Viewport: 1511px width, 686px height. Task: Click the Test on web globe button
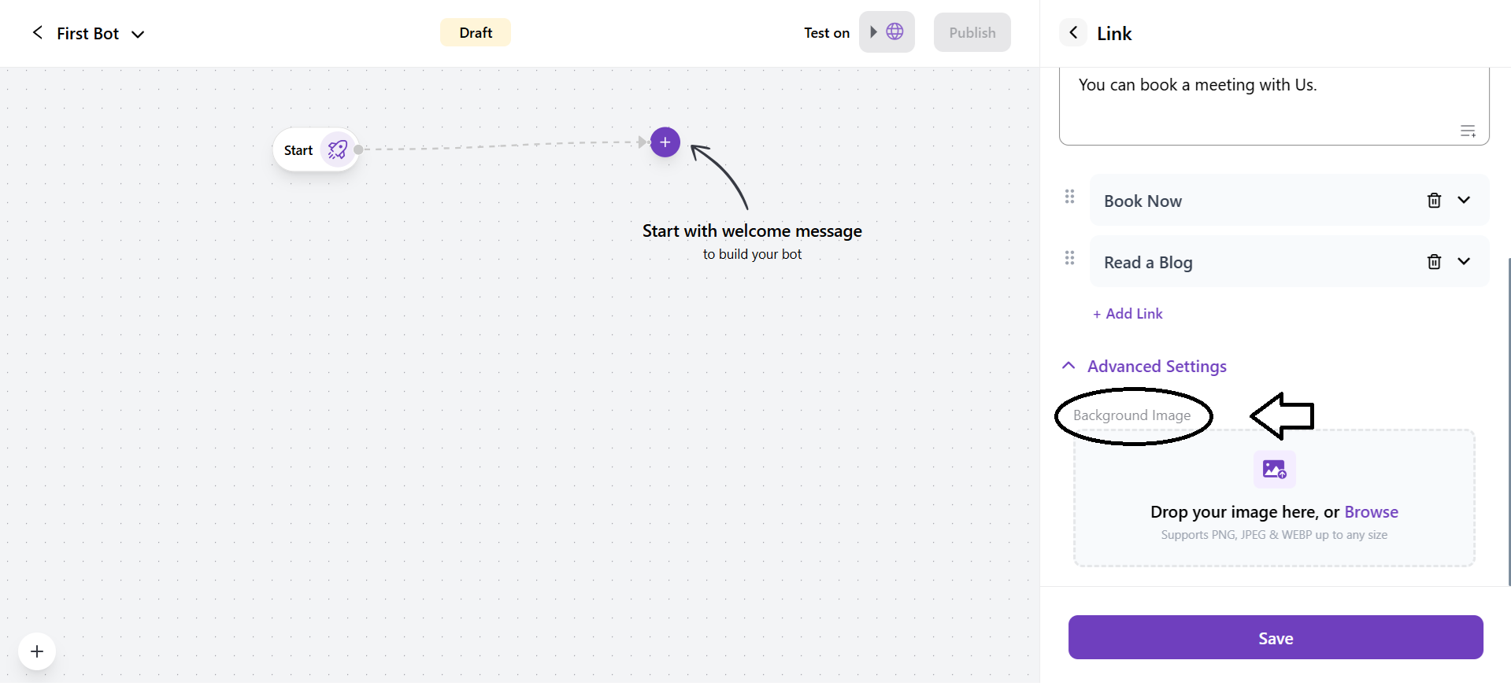[x=887, y=32]
